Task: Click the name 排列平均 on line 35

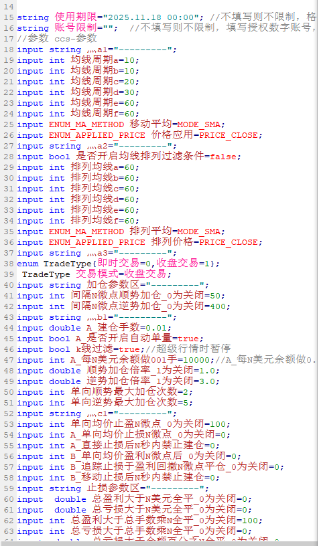Action: click(151, 232)
